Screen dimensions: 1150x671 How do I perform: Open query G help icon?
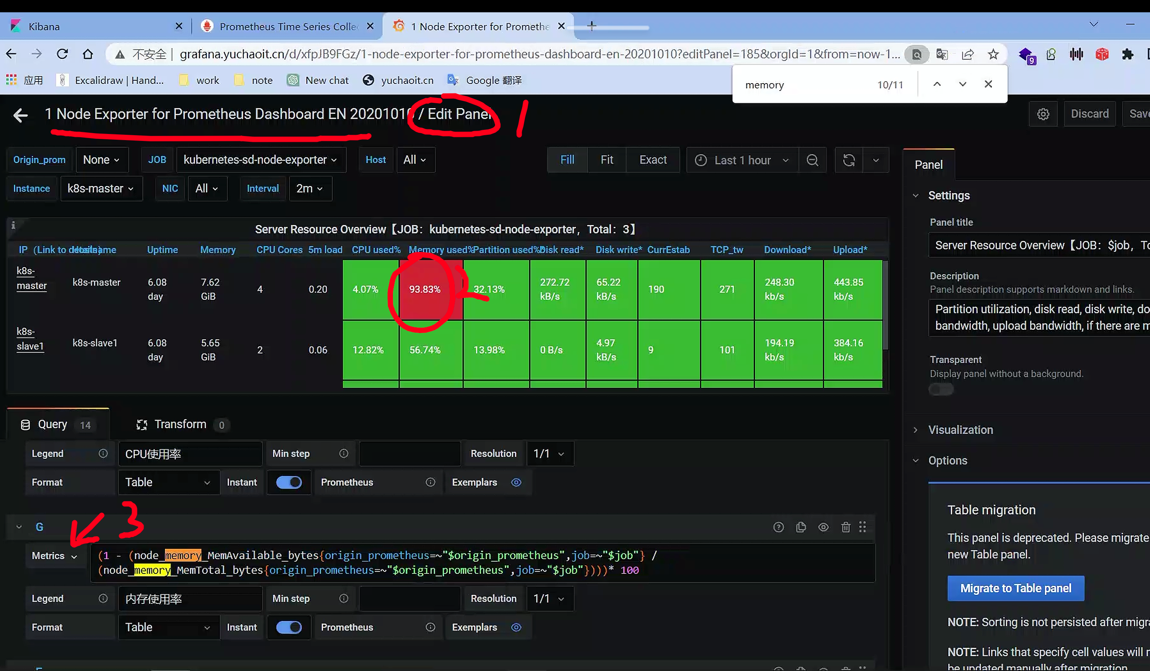(778, 527)
